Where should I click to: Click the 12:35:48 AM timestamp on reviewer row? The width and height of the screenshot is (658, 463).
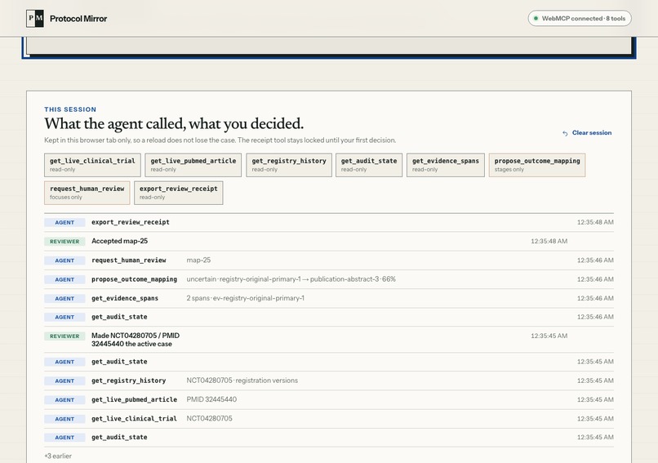click(x=549, y=242)
